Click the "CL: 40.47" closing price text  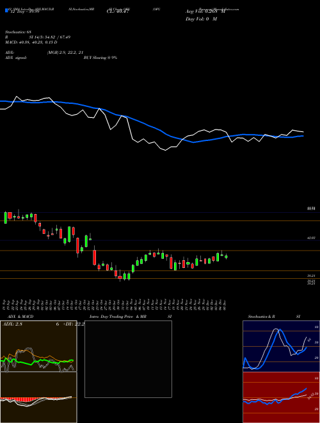[x=118, y=12]
